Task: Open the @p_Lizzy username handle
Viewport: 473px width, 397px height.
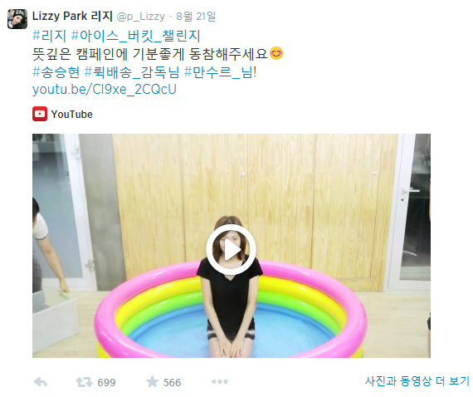Action: point(140,17)
